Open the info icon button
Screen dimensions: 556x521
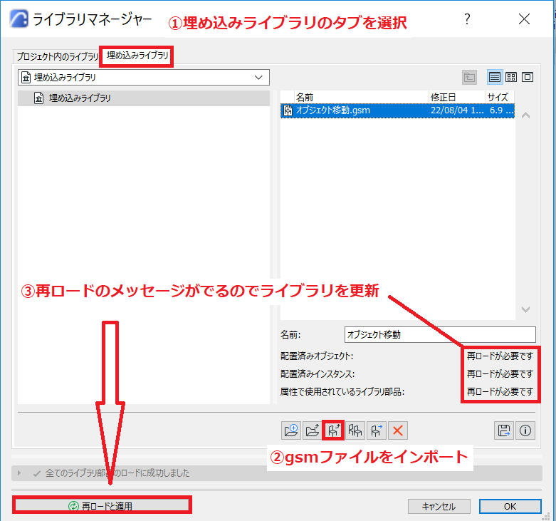525,430
